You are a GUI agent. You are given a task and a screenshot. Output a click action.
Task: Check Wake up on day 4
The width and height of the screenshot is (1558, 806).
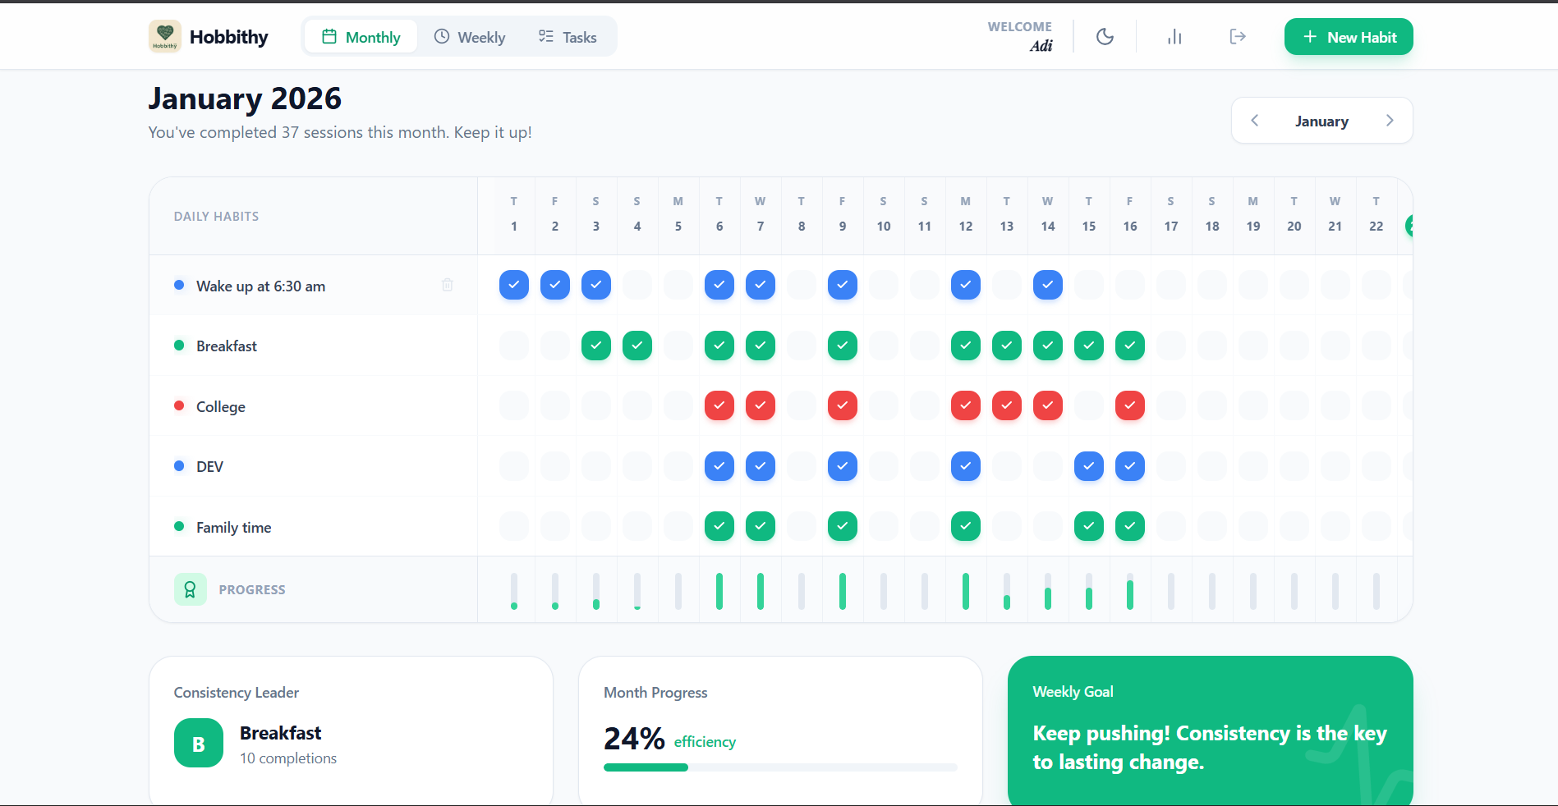(x=637, y=285)
